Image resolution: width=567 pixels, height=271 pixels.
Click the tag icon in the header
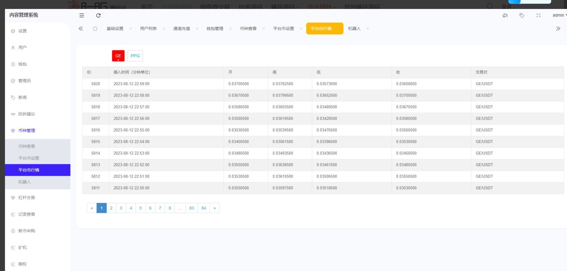[x=522, y=16]
